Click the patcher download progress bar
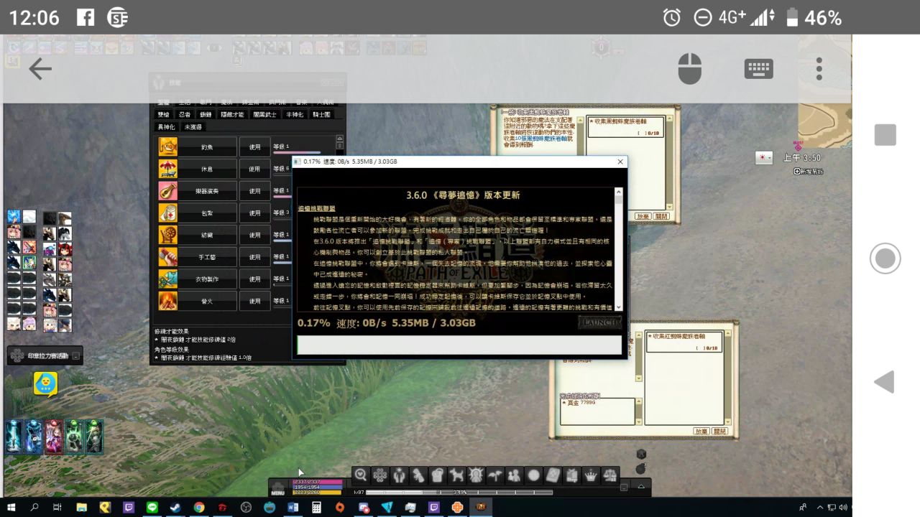This screenshot has width=920, height=517. coord(459,345)
